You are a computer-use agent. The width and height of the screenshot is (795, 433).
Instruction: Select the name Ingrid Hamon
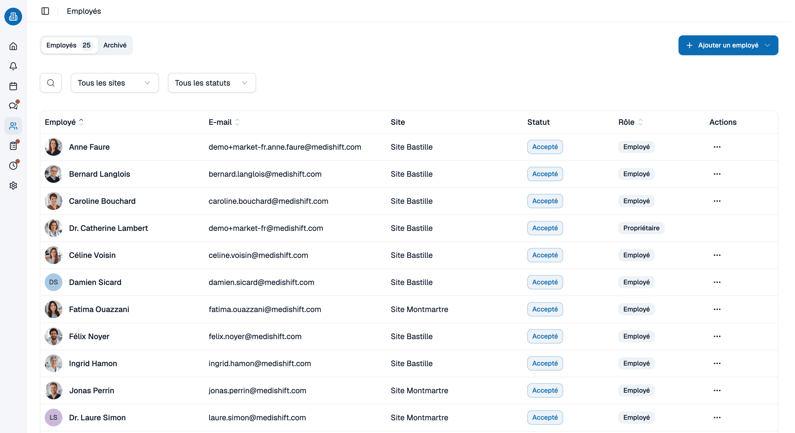[x=93, y=363]
